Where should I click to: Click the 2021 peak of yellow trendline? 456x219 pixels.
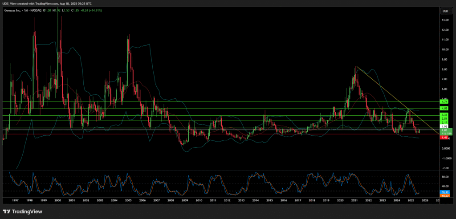[356, 67]
